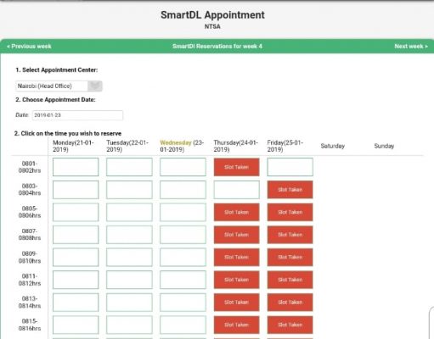The height and width of the screenshot is (339, 434).
Task: Reserve Wednesday 0807-0808hrs slot
Action: (183, 235)
